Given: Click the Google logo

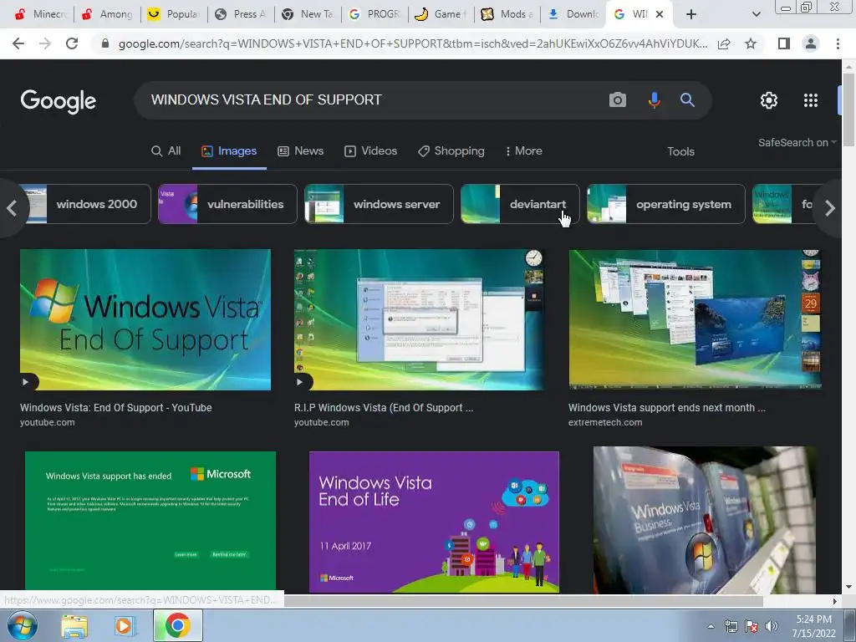Looking at the screenshot, I should pos(59,101).
